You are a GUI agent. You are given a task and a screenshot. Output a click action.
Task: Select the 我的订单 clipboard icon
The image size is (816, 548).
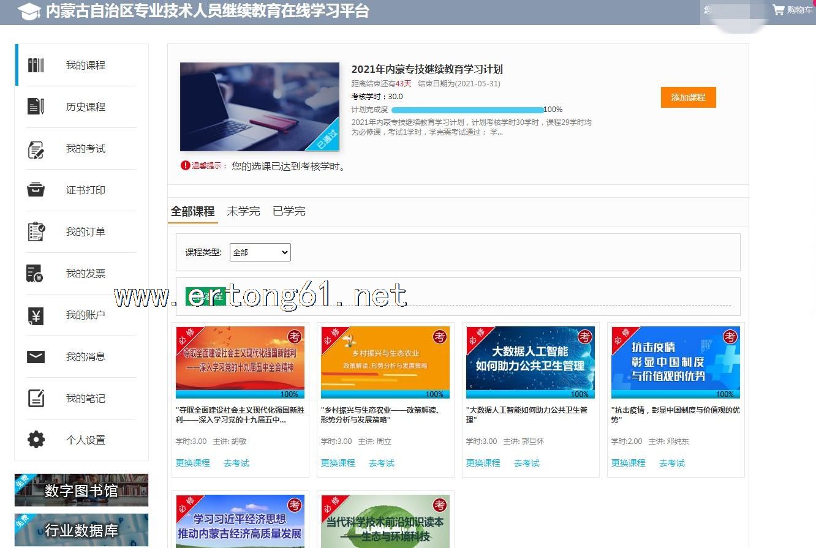pos(36,232)
